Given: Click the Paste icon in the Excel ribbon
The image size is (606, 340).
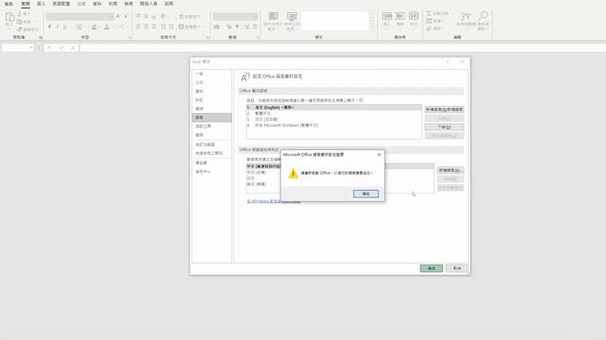Looking at the screenshot, I should point(9,17).
